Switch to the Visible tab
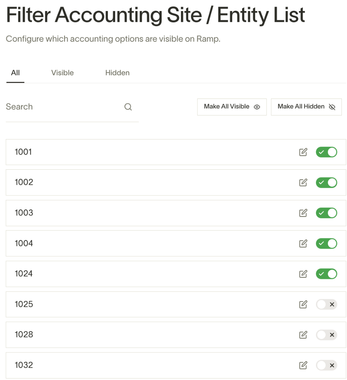Viewport: 347px width, 380px height. pyautogui.click(x=62, y=73)
